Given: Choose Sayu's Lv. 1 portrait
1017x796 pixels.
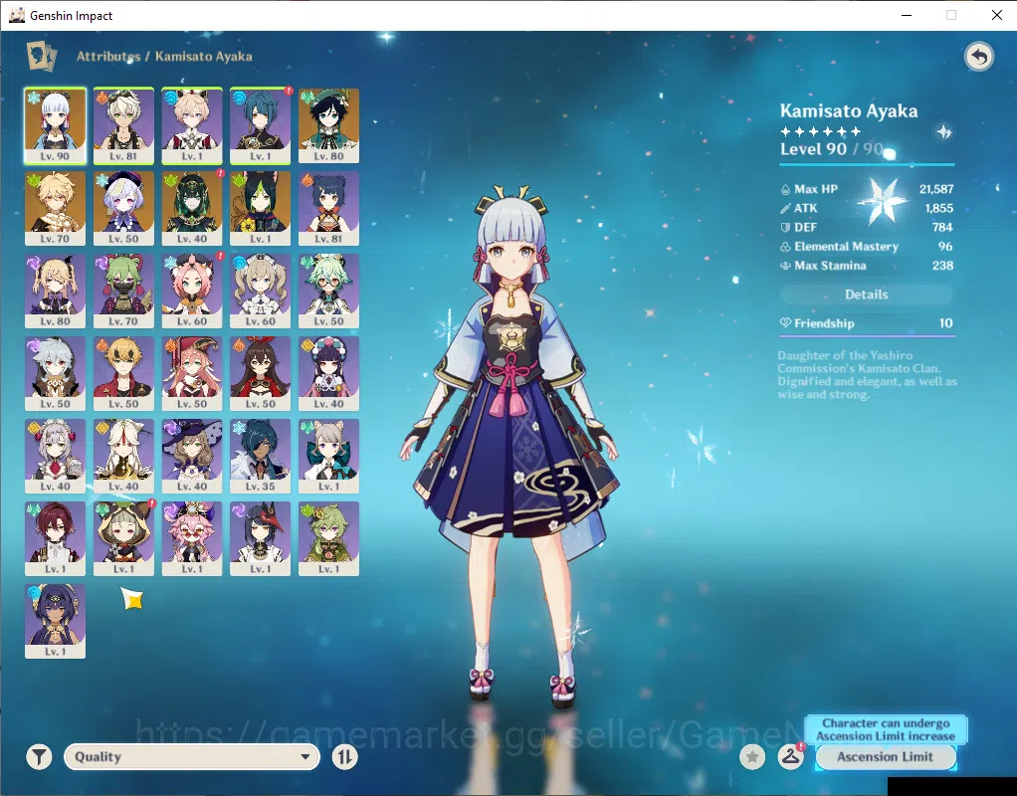Looking at the screenshot, I should click(x=123, y=538).
